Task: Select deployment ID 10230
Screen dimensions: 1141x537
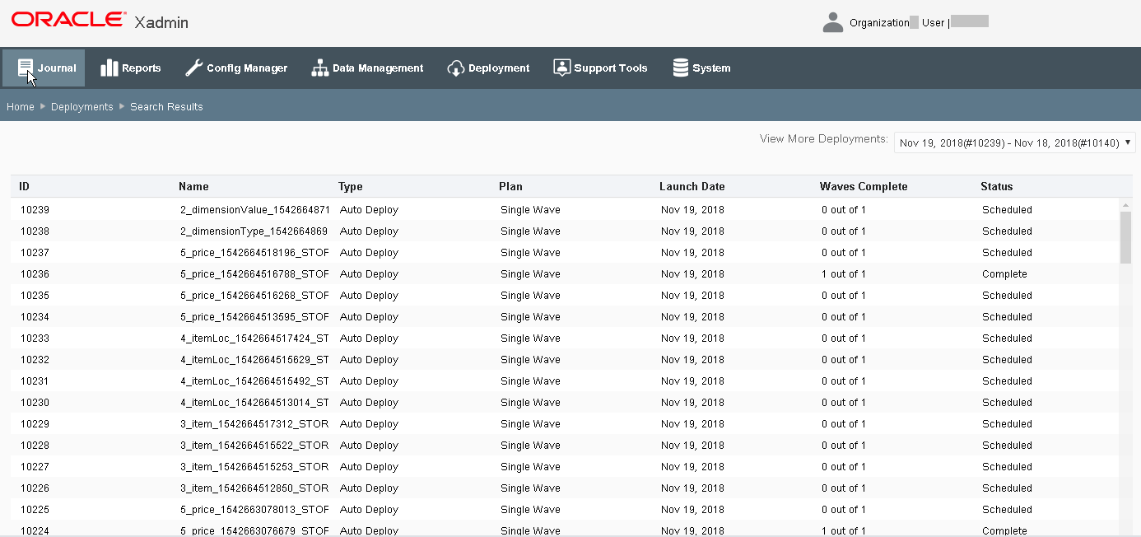Action: point(35,403)
